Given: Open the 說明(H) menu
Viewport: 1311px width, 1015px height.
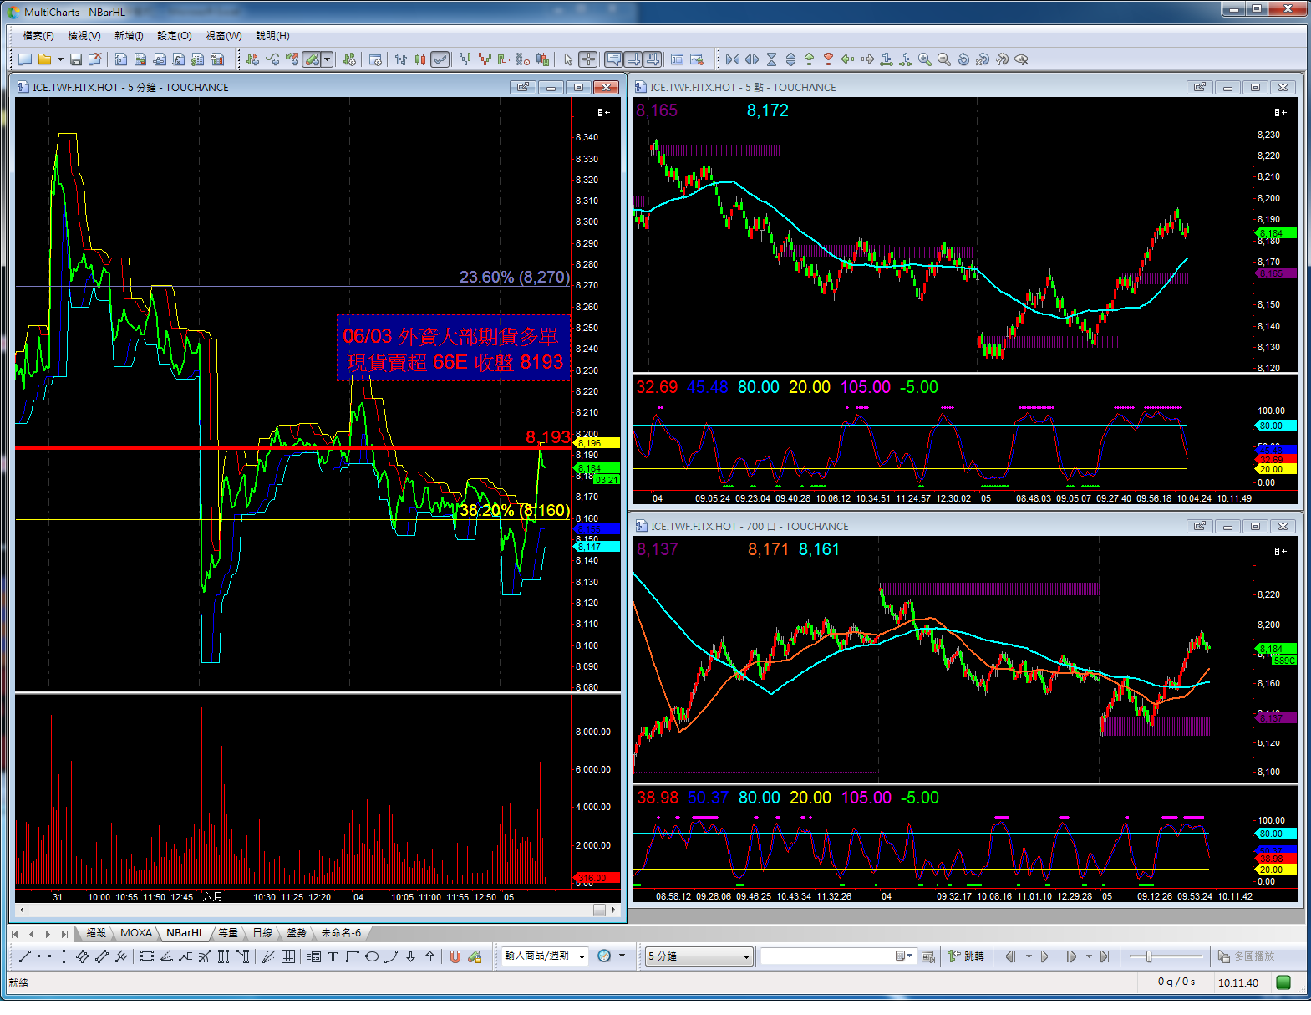Looking at the screenshot, I should coord(272,36).
